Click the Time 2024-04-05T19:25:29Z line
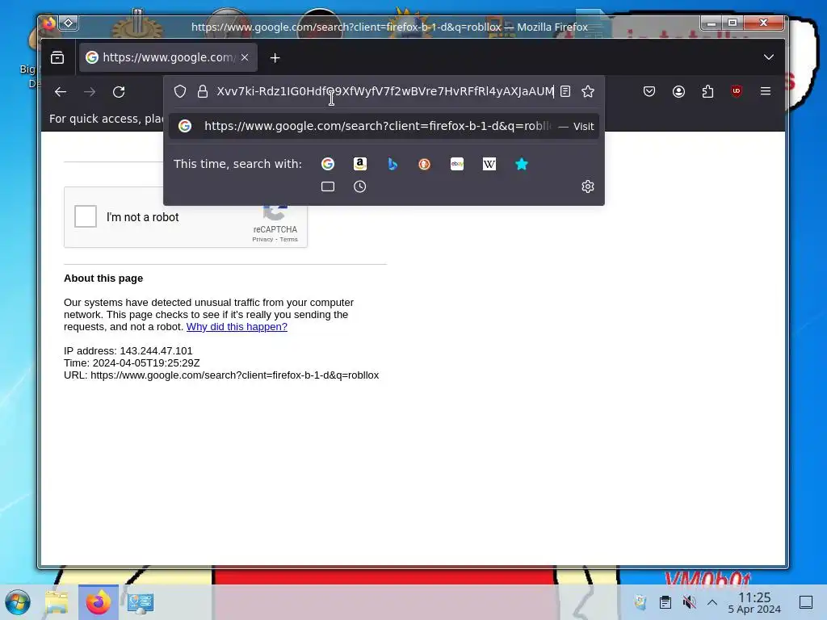Image resolution: width=827 pixels, height=620 pixels. coord(132,363)
